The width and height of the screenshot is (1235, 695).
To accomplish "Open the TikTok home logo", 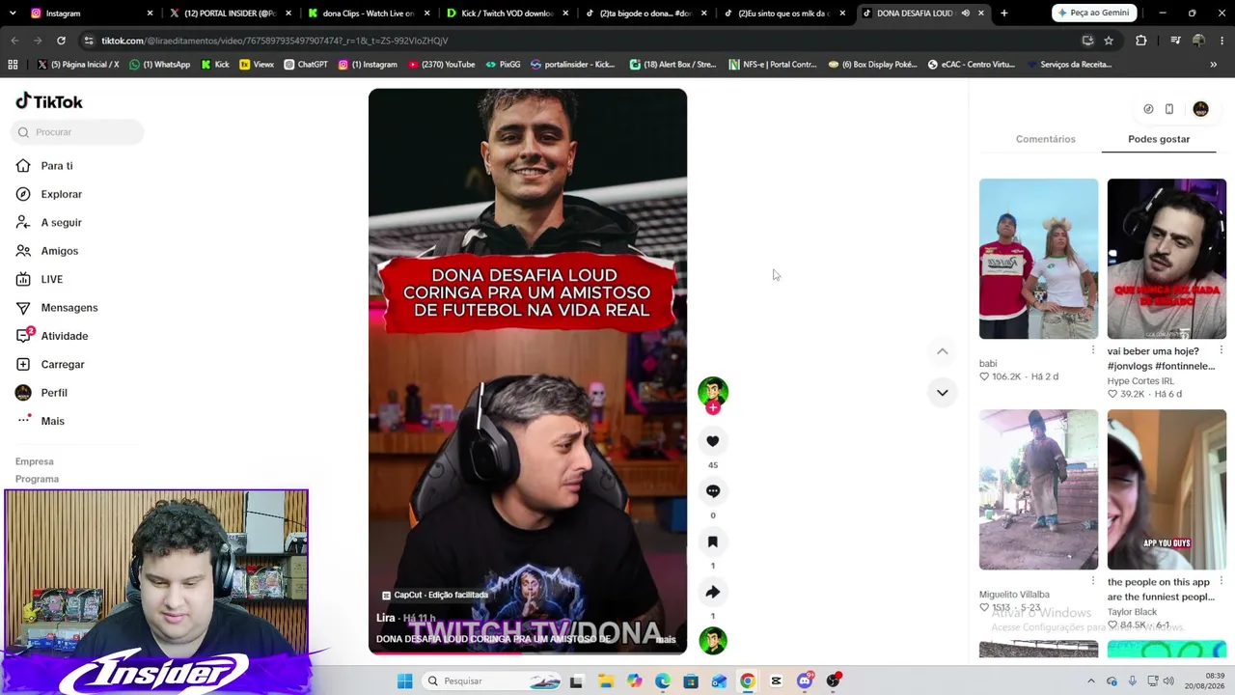I will tap(49, 101).
